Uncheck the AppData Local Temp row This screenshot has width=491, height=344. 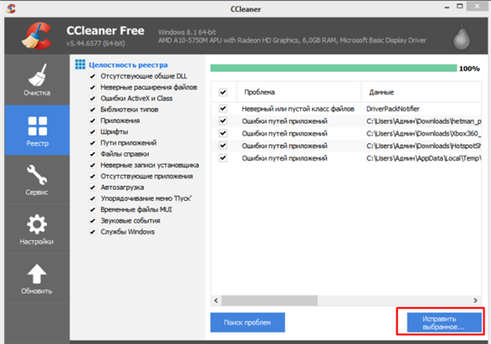coord(223,158)
